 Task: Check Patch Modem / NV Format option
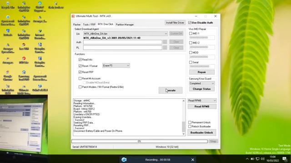pyautogui.click(x=80, y=87)
